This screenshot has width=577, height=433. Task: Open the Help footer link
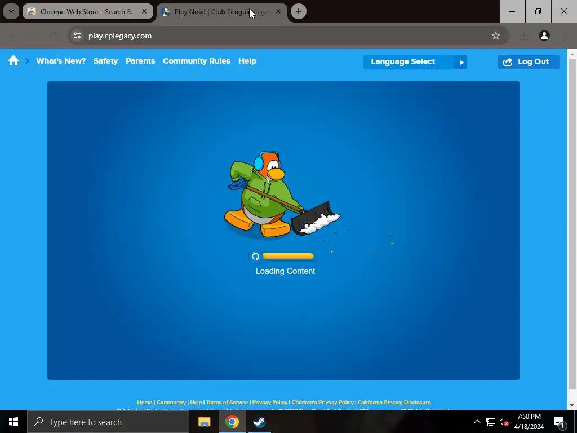(196, 403)
